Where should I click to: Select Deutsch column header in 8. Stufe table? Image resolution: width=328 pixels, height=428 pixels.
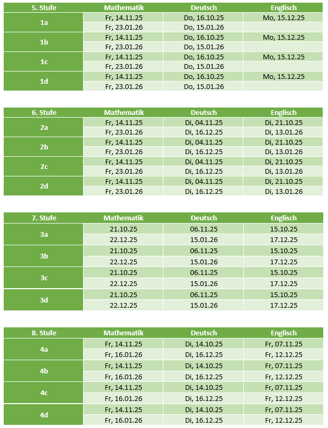click(x=204, y=333)
